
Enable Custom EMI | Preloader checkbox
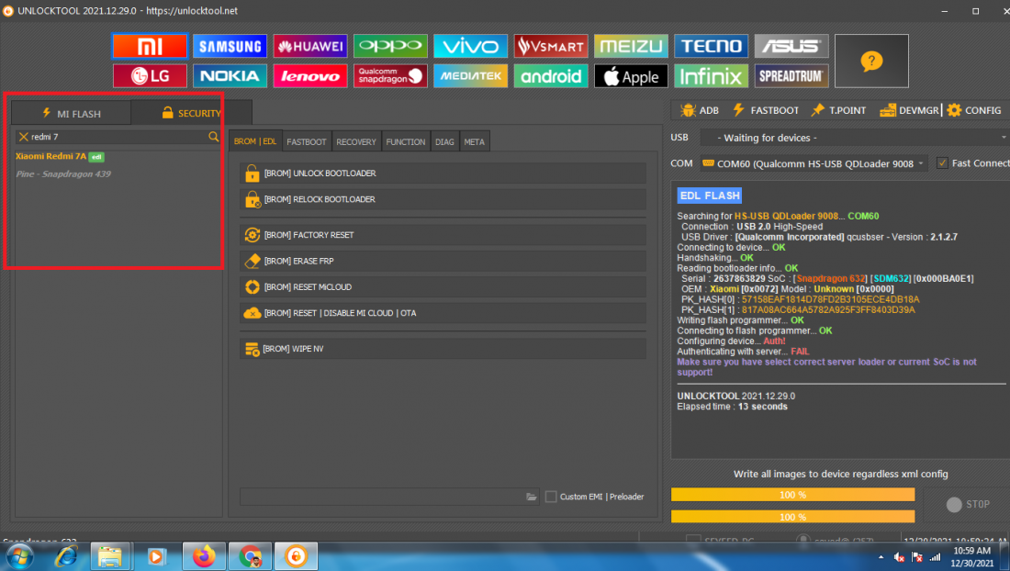click(x=551, y=497)
